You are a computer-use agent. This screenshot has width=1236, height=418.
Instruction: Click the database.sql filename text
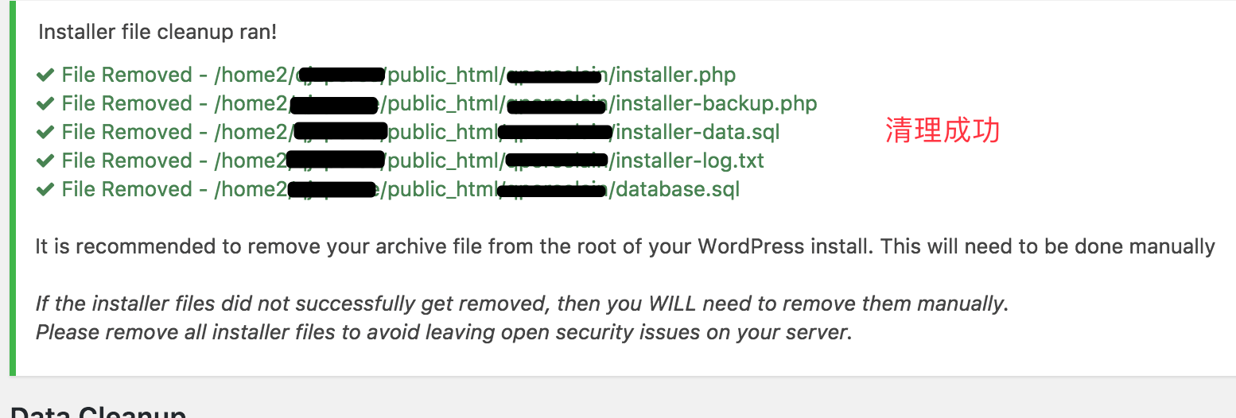tap(678, 190)
